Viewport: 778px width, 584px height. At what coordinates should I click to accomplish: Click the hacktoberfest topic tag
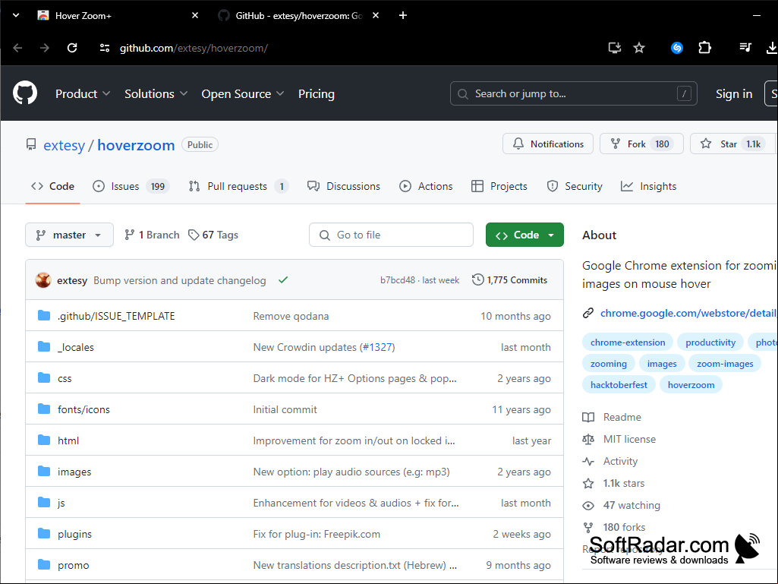[x=619, y=385]
